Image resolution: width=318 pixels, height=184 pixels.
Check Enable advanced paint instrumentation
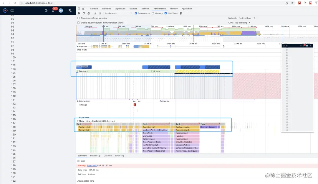point(79,23)
